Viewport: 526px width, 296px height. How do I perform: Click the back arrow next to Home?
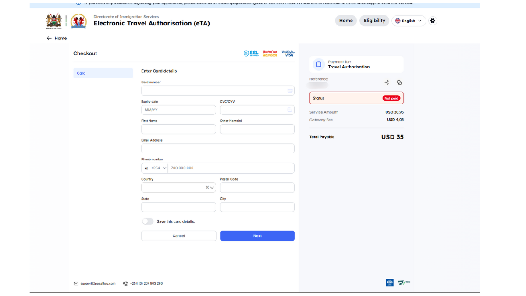click(x=49, y=38)
